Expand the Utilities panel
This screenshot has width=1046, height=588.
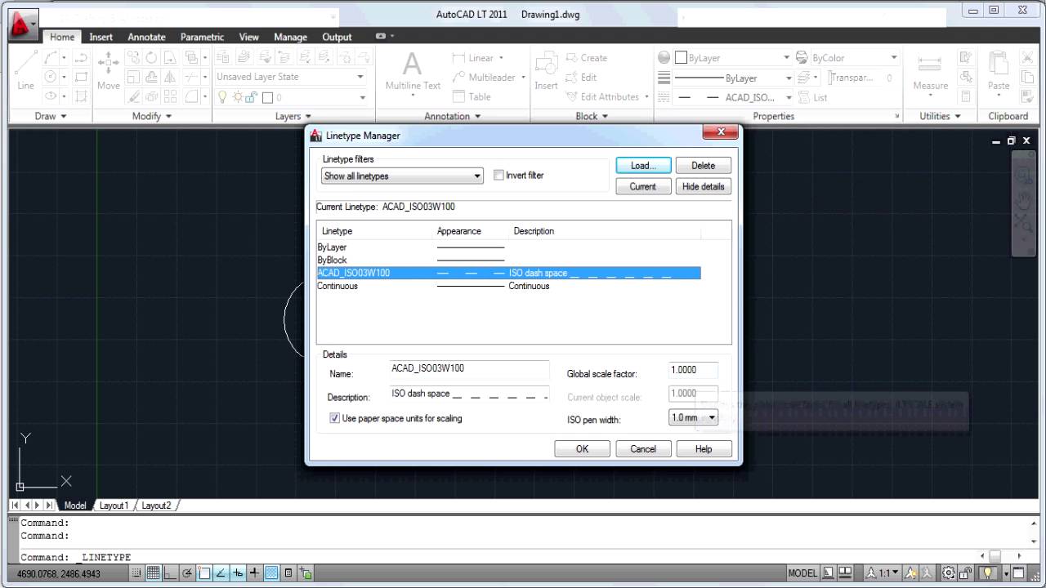pyautogui.click(x=939, y=116)
